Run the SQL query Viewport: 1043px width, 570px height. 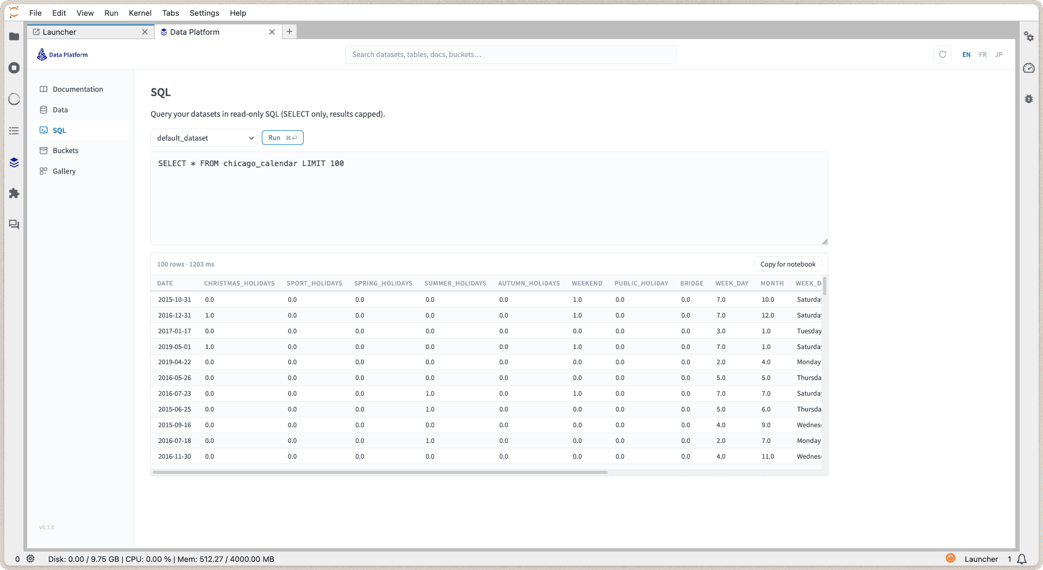point(282,138)
